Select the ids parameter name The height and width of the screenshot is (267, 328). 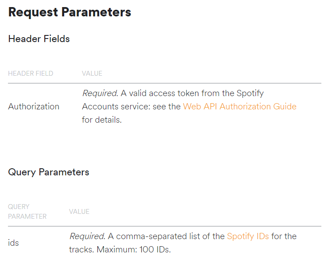[x=14, y=243]
